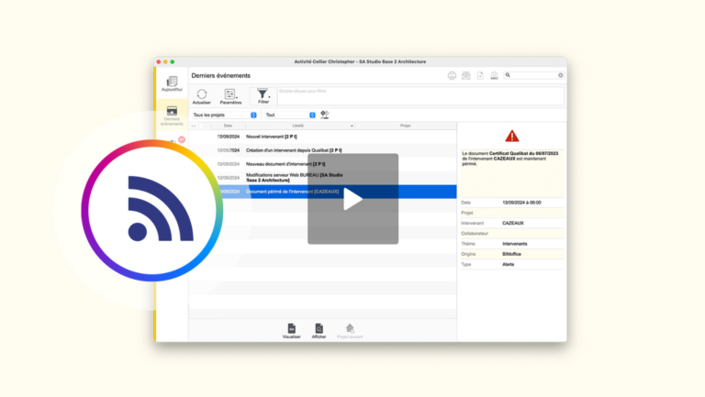Sort by the Libellé column header
The image size is (705, 397).
300,126
